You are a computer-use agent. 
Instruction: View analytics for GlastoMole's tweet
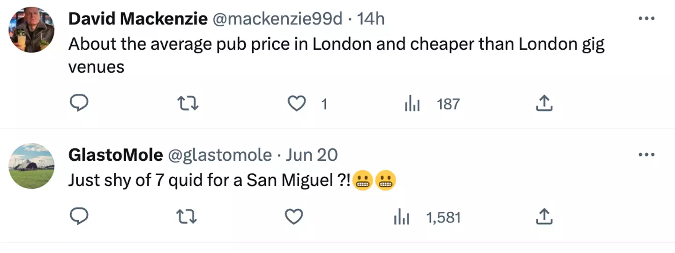(402, 217)
